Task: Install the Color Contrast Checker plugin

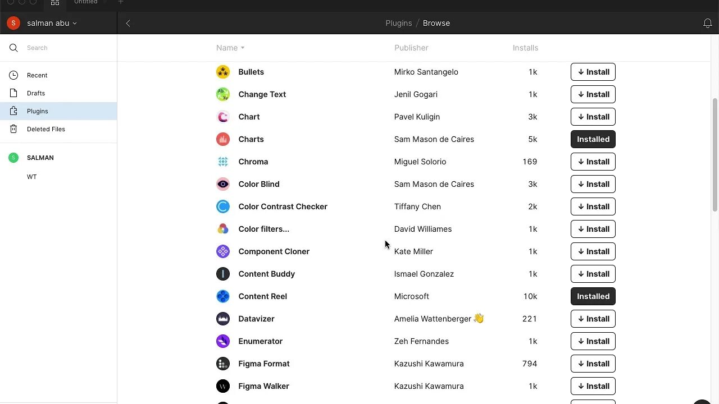Action: (593, 206)
